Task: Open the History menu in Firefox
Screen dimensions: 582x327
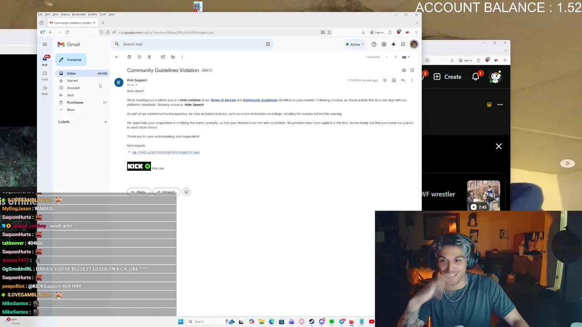Action: coord(65,14)
